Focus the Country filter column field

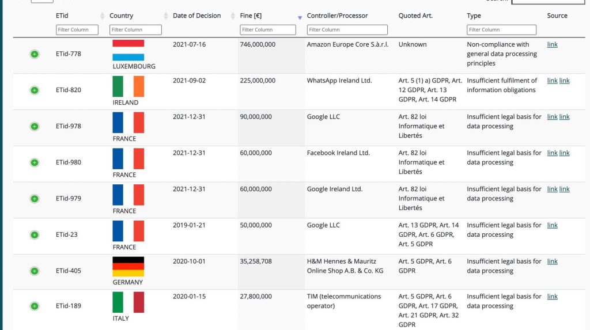click(x=135, y=30)
